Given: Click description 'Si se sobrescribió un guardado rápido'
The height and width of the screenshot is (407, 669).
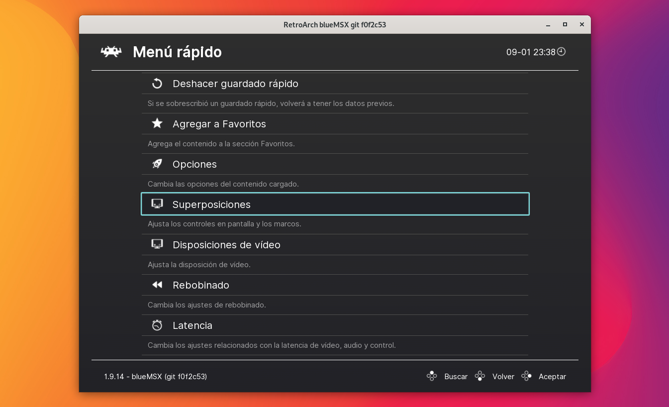Looking at the screenshot, I should 271,103.
